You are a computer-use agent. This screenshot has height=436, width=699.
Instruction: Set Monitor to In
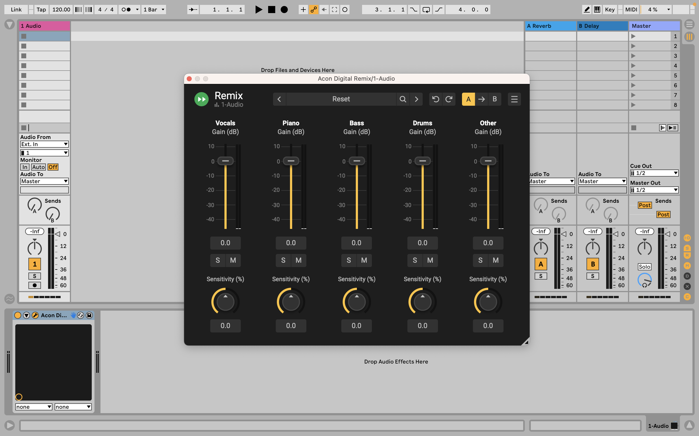(25, 167)
